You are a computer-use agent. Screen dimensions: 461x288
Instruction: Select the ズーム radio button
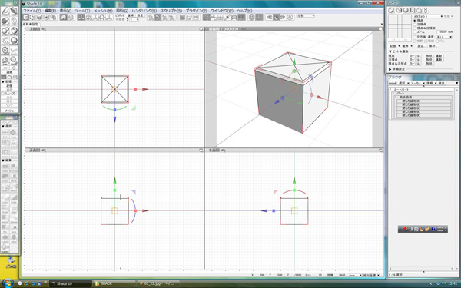[x=415, y=31]
